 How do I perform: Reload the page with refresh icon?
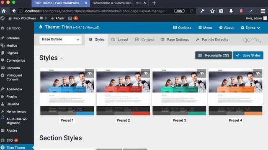191,11
